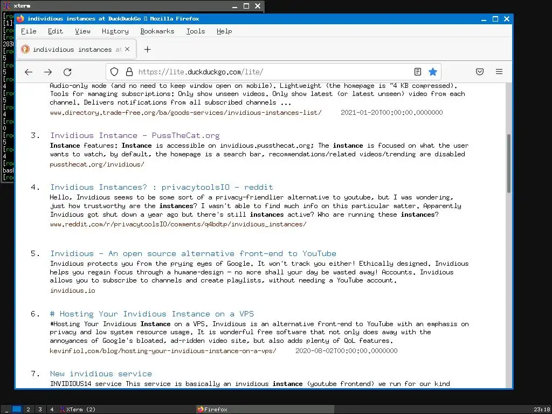Click the 'invidious.io' URL text
This screenshot has width=552, height=414.
pos(73,291)
